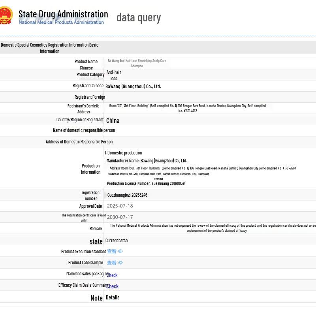Open the Product Label Sample eye icon

[x=120, y=263]
